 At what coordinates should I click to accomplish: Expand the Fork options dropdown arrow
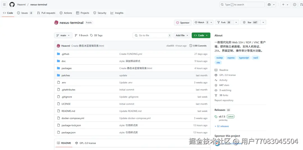(x=236, y=22)
